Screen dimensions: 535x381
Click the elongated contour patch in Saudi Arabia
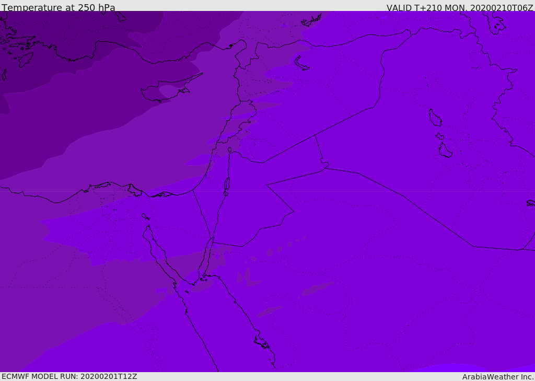[317, 288]
